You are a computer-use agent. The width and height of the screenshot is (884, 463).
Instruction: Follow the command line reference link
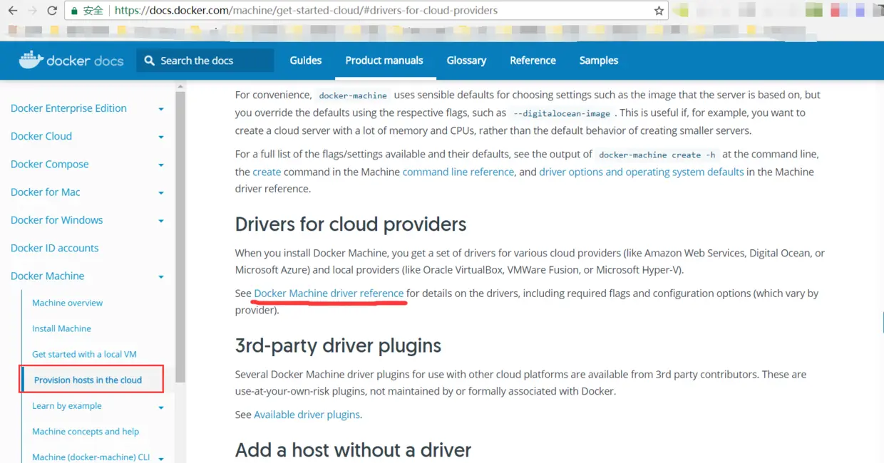tap(458, 172)
